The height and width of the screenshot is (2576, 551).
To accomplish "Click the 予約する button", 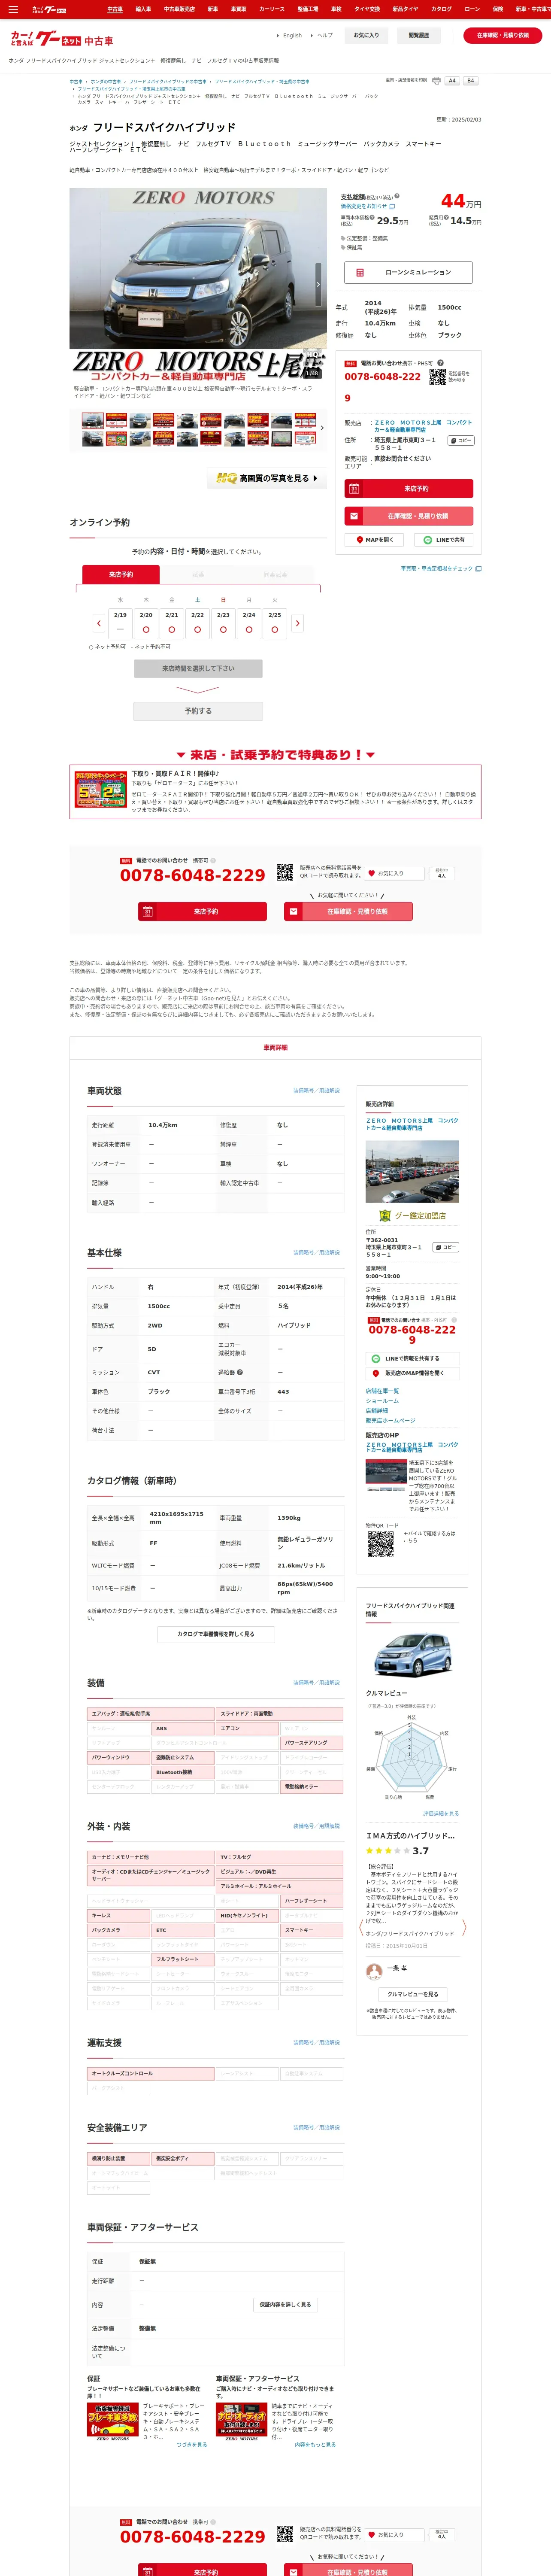I will [x=198, y=711].
